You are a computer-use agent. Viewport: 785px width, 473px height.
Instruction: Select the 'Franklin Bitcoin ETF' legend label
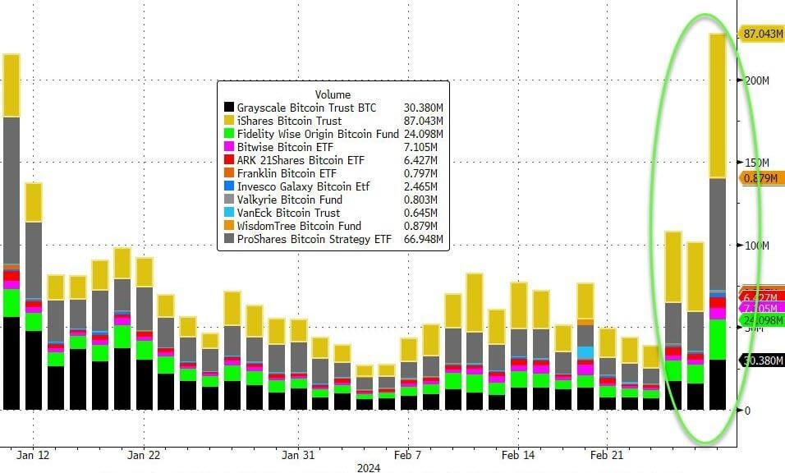tap(287, 173)
